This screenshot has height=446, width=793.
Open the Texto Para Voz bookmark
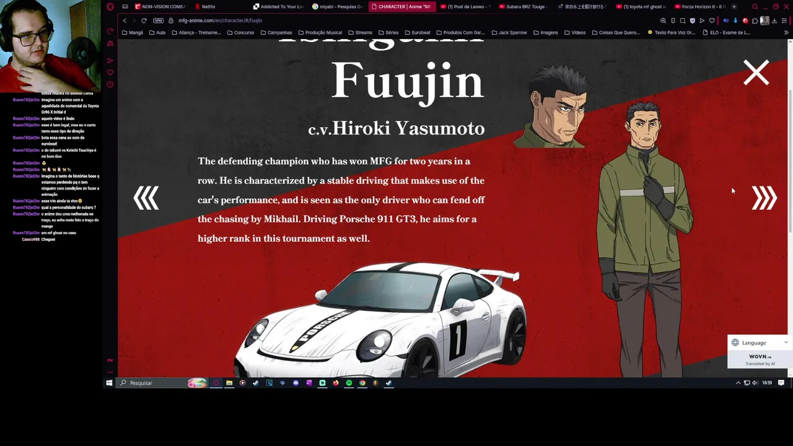672,32
